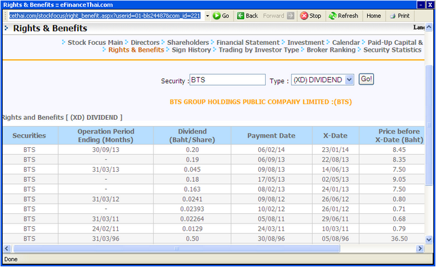Click the Forward navigation button
Viewport: 436px width, 267px height.
279,16
